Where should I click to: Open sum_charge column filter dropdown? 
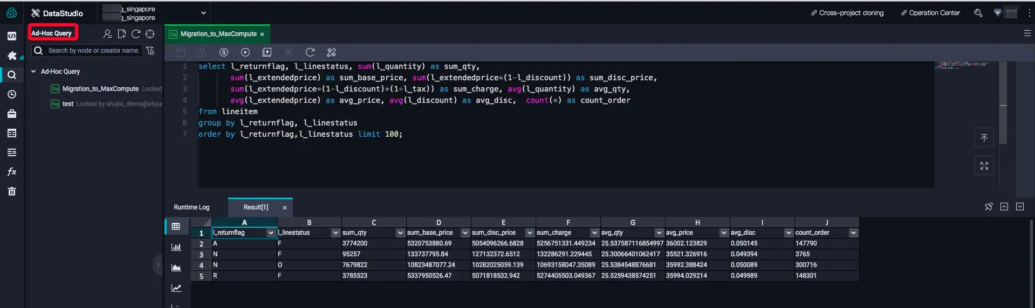594,233
